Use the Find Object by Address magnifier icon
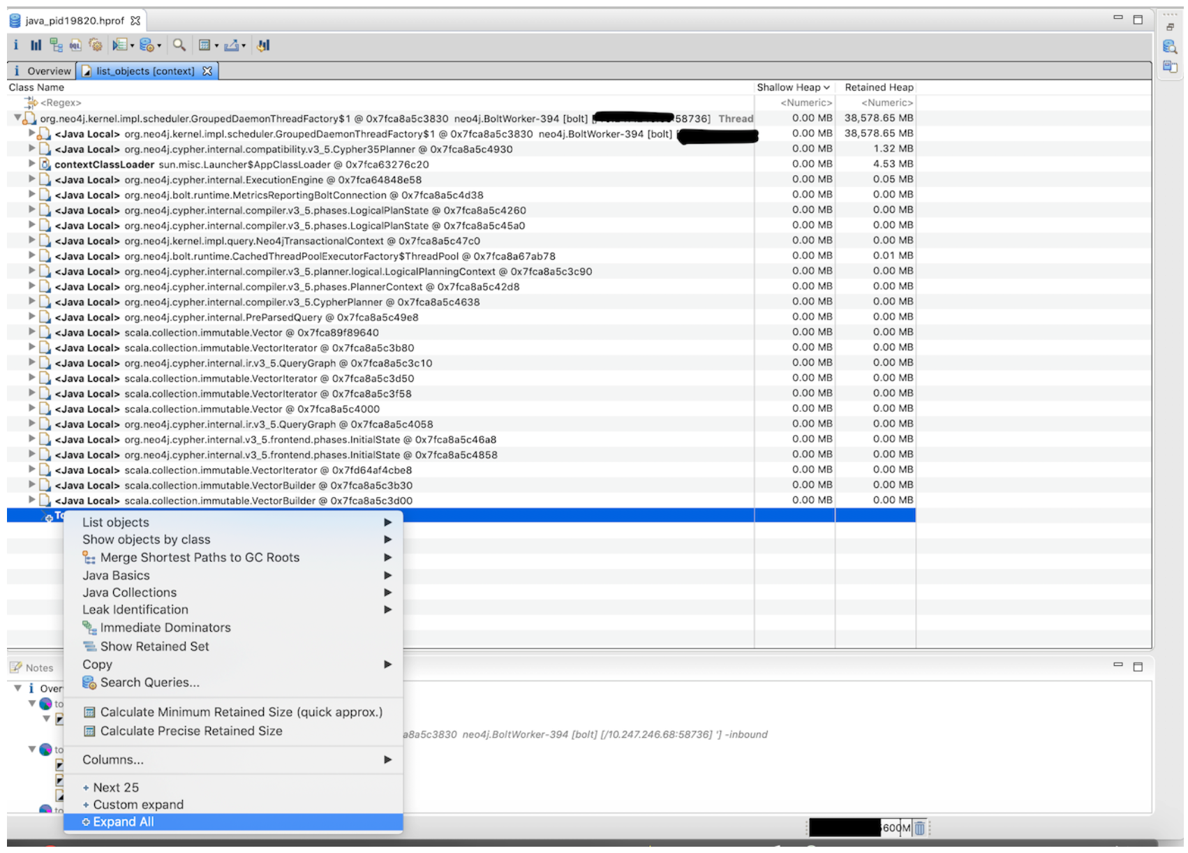 coord(179,45)
